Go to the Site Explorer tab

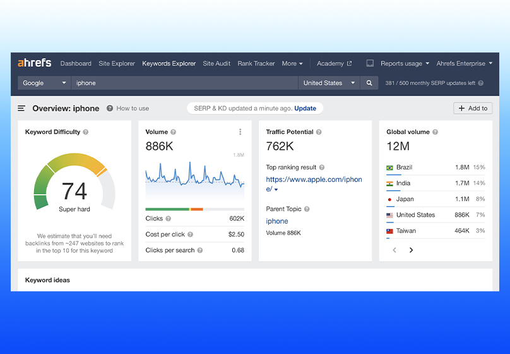tap(117, 63)
